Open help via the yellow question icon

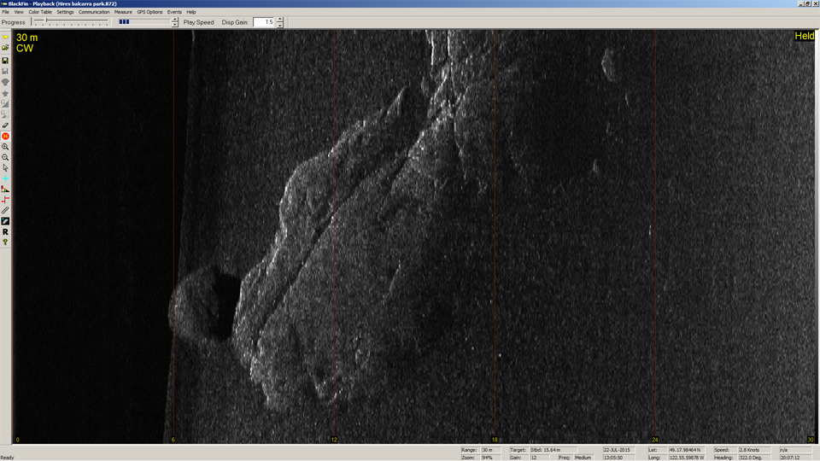pos(5,242)
